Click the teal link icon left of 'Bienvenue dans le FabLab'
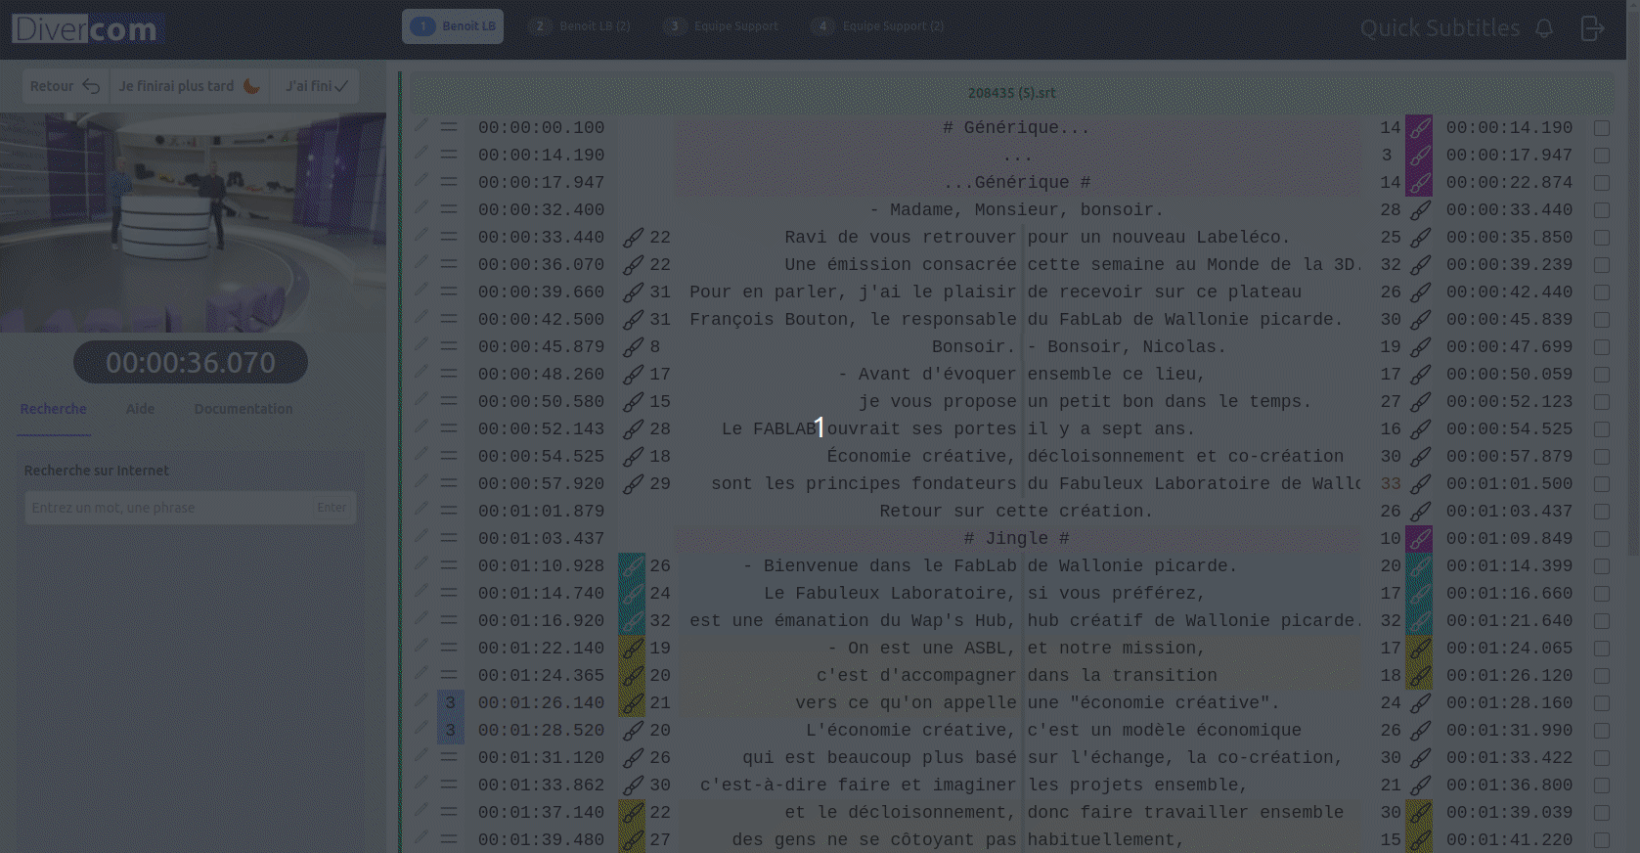 point(632,566)
